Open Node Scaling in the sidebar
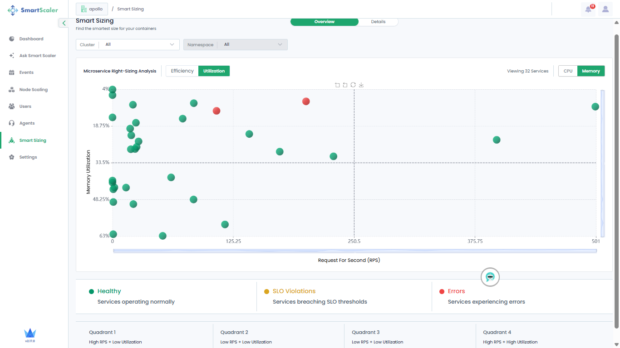The width and height of the screenshot is (620, 348). pyautogui.click(x=33, y=90)
